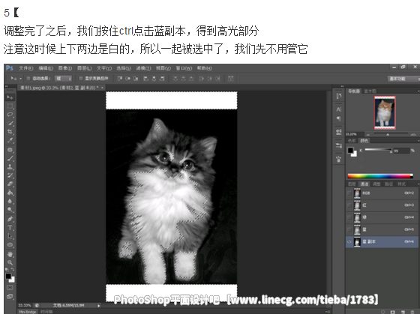Viewport: 420px width, 314px height.
Task: Select the Eraser tool
Action: 10,184
